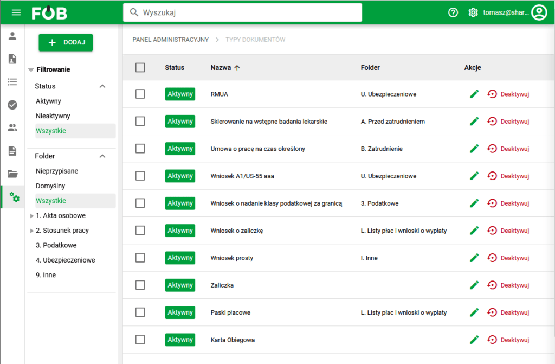
Task: Deactivate the Paski płacowe document type
Action: point(508,312)
